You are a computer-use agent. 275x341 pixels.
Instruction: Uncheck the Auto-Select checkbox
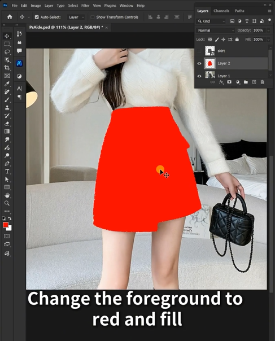37,17
